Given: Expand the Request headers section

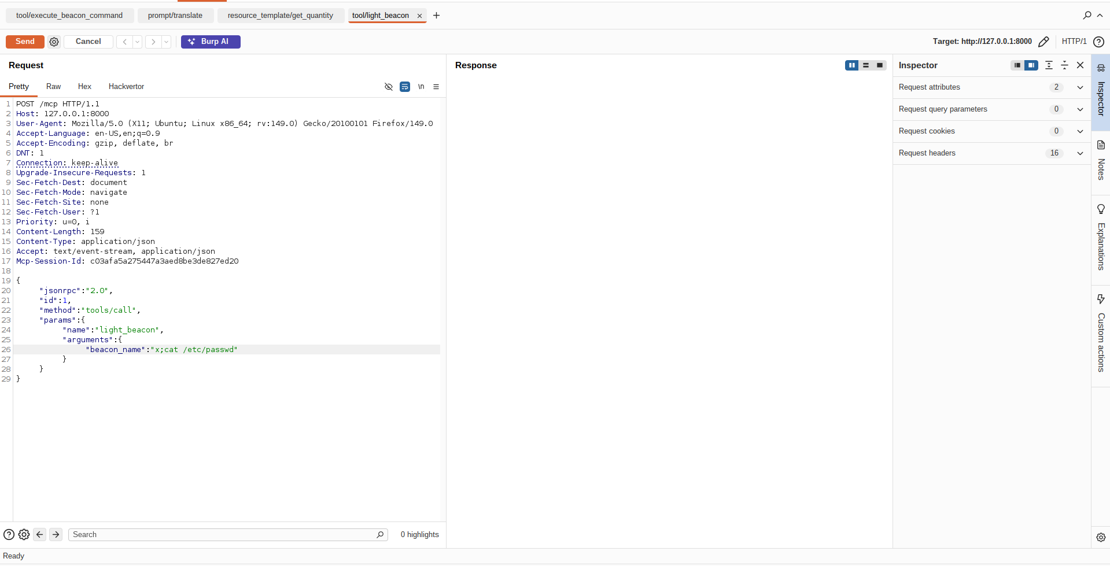Looking at the screenshot, I should tap(1079, 153).
